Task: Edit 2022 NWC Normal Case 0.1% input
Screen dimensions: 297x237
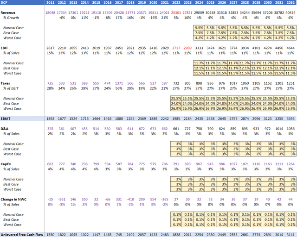Action: pyautogui.click(x=176, y=214)
